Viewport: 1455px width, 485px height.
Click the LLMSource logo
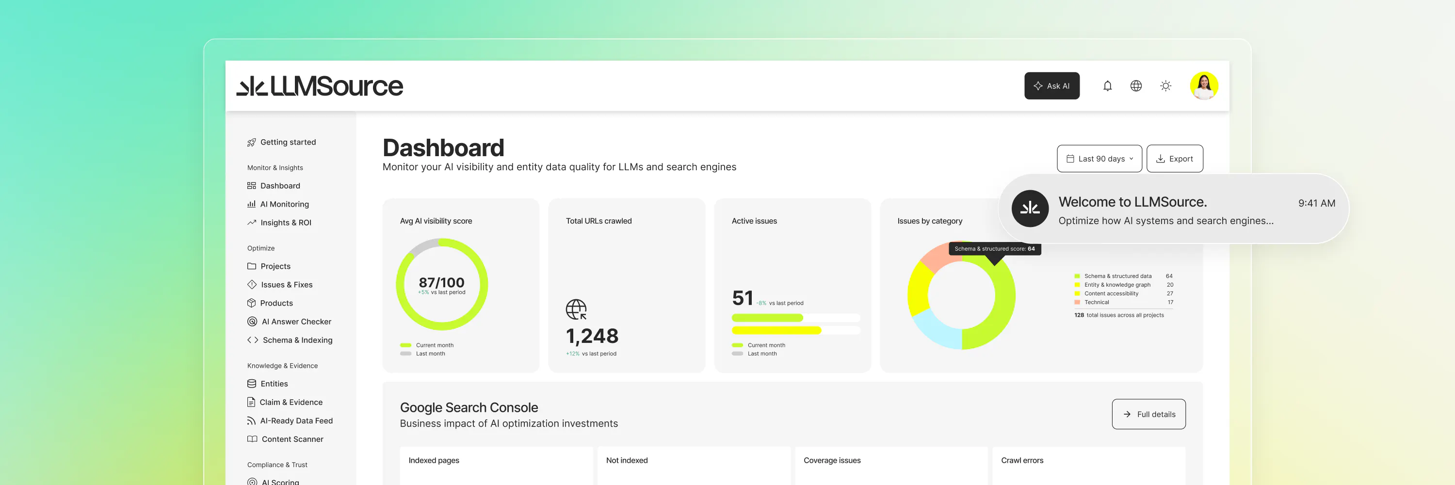319,86
